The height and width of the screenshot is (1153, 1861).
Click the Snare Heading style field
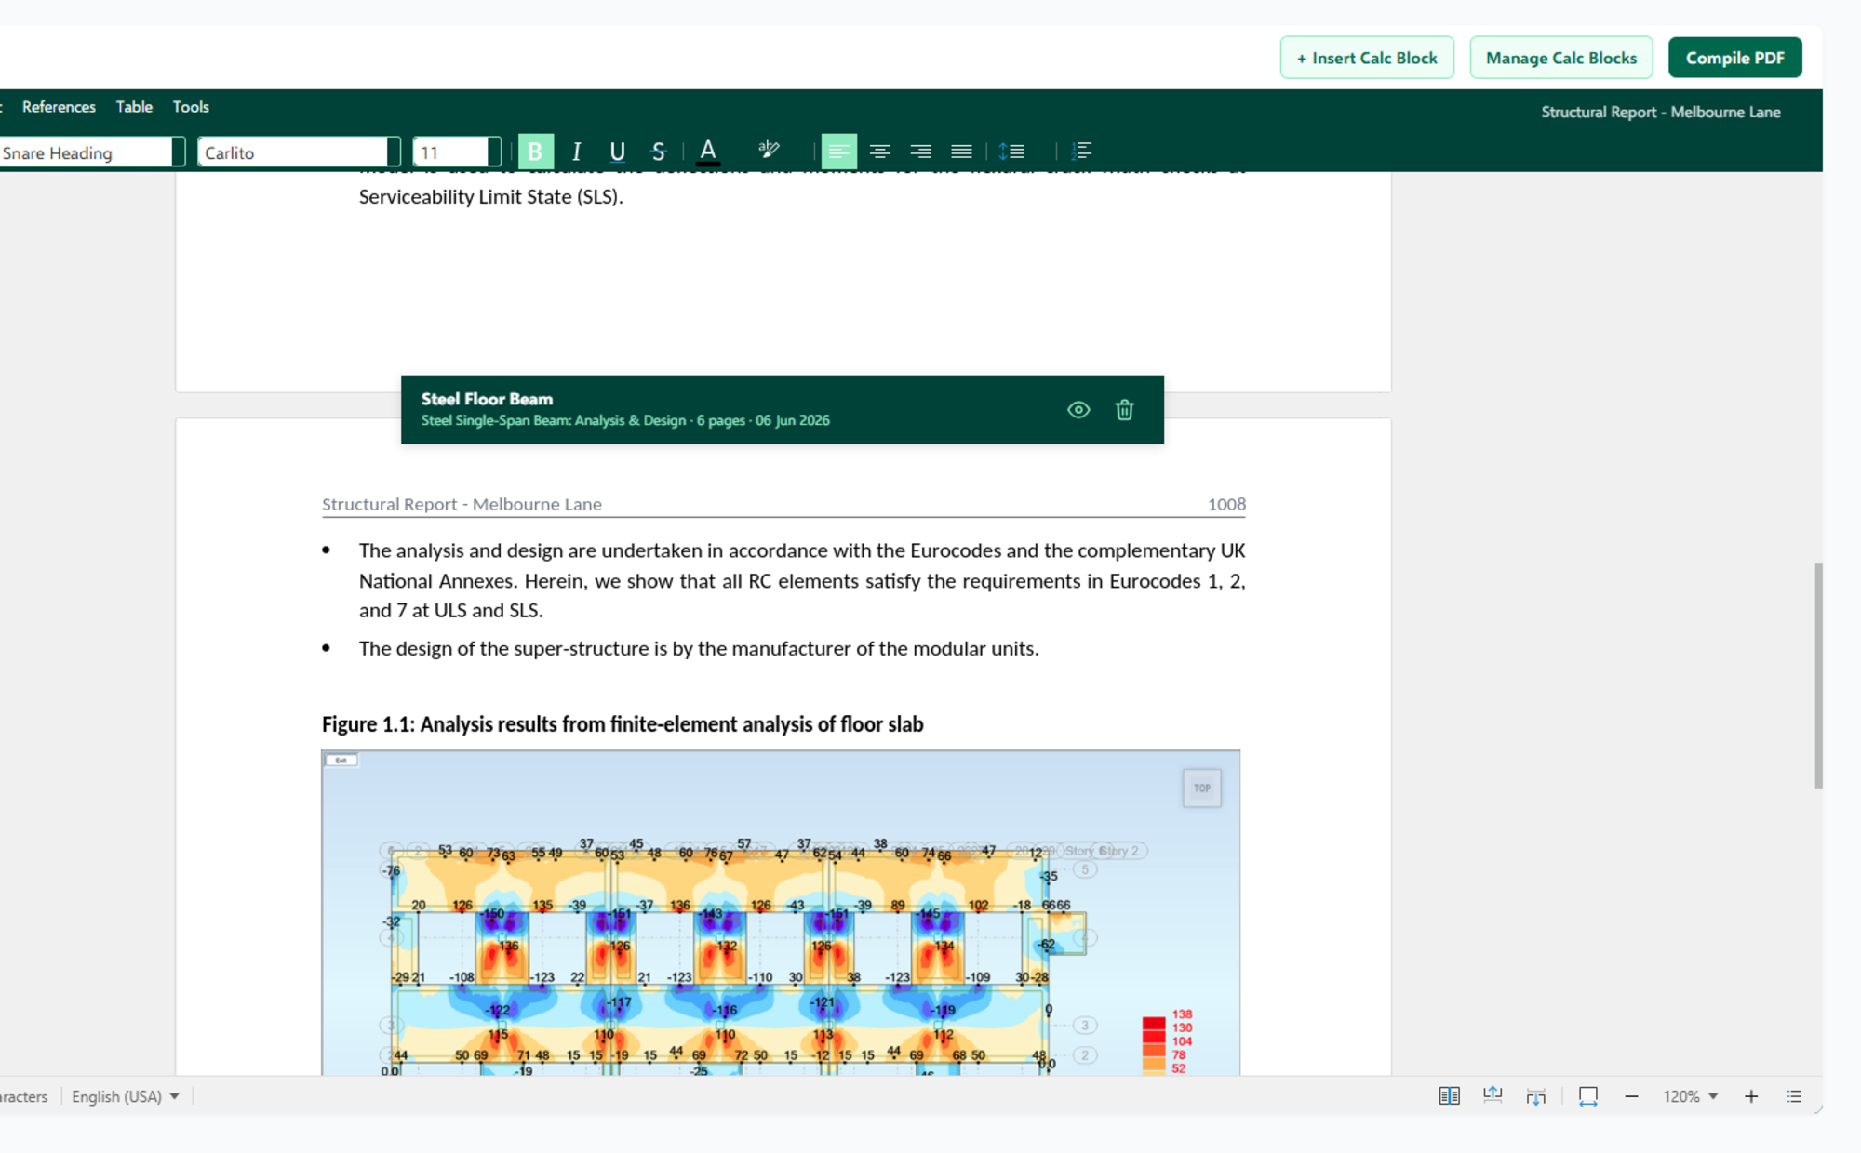(x=86, y=152)
